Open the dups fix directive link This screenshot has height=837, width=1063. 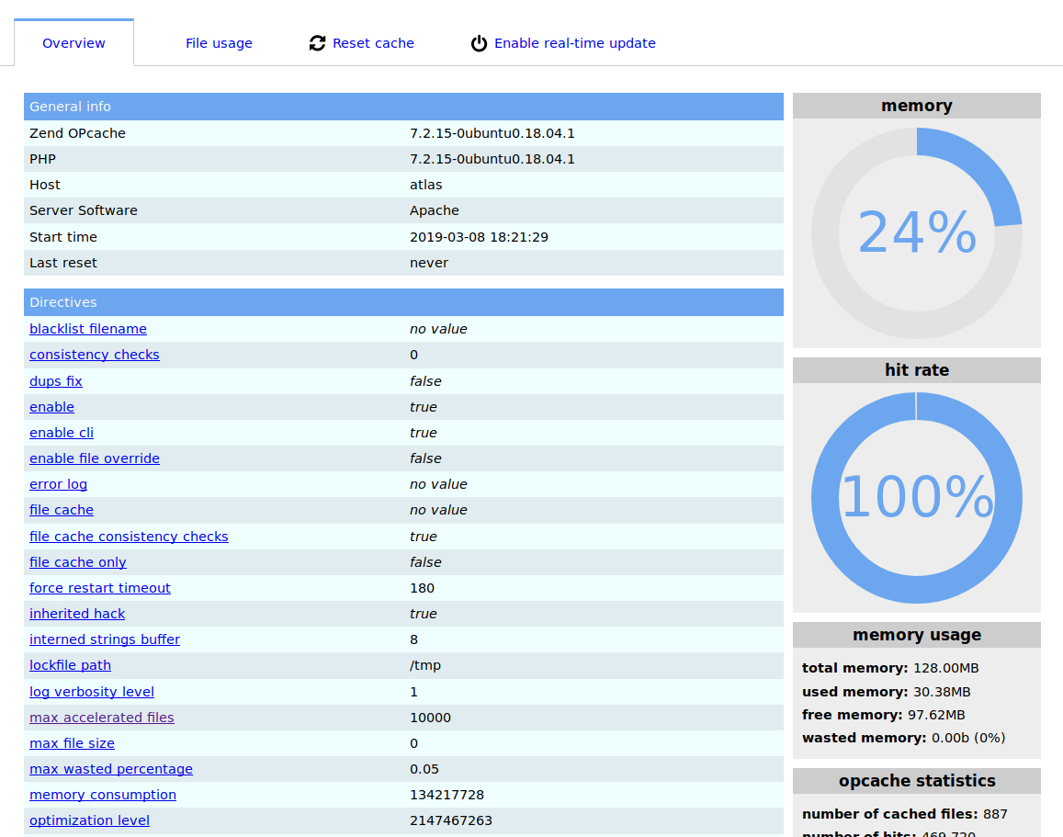click(x=56, y=381)
